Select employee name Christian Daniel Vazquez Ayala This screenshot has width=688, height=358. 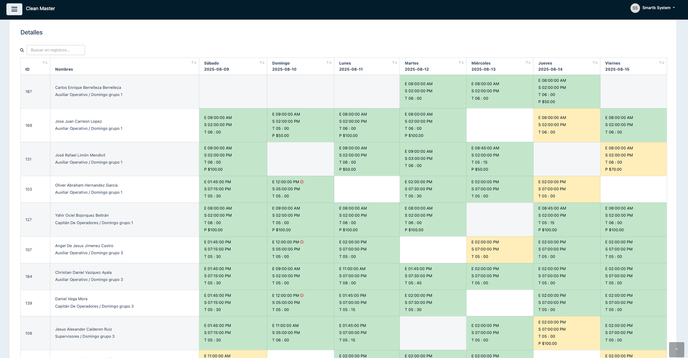[x=83, y=272]
